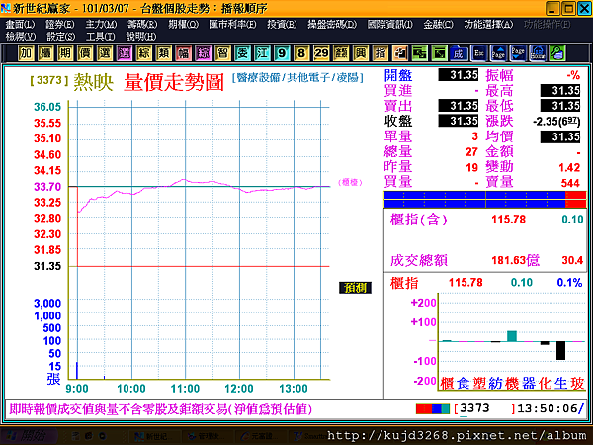Click the 興 toolbar icon
Image resolution: width=593 pixels, height=445 pixels.
click(361, 53)
